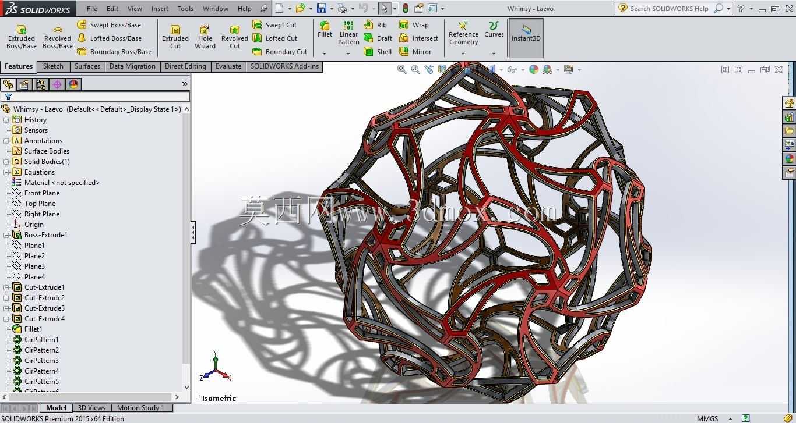Image resolution: width=796 pixels, height=423 pixels.
Task: Open the Hole Wizard
Action: (x=205, y=37)
